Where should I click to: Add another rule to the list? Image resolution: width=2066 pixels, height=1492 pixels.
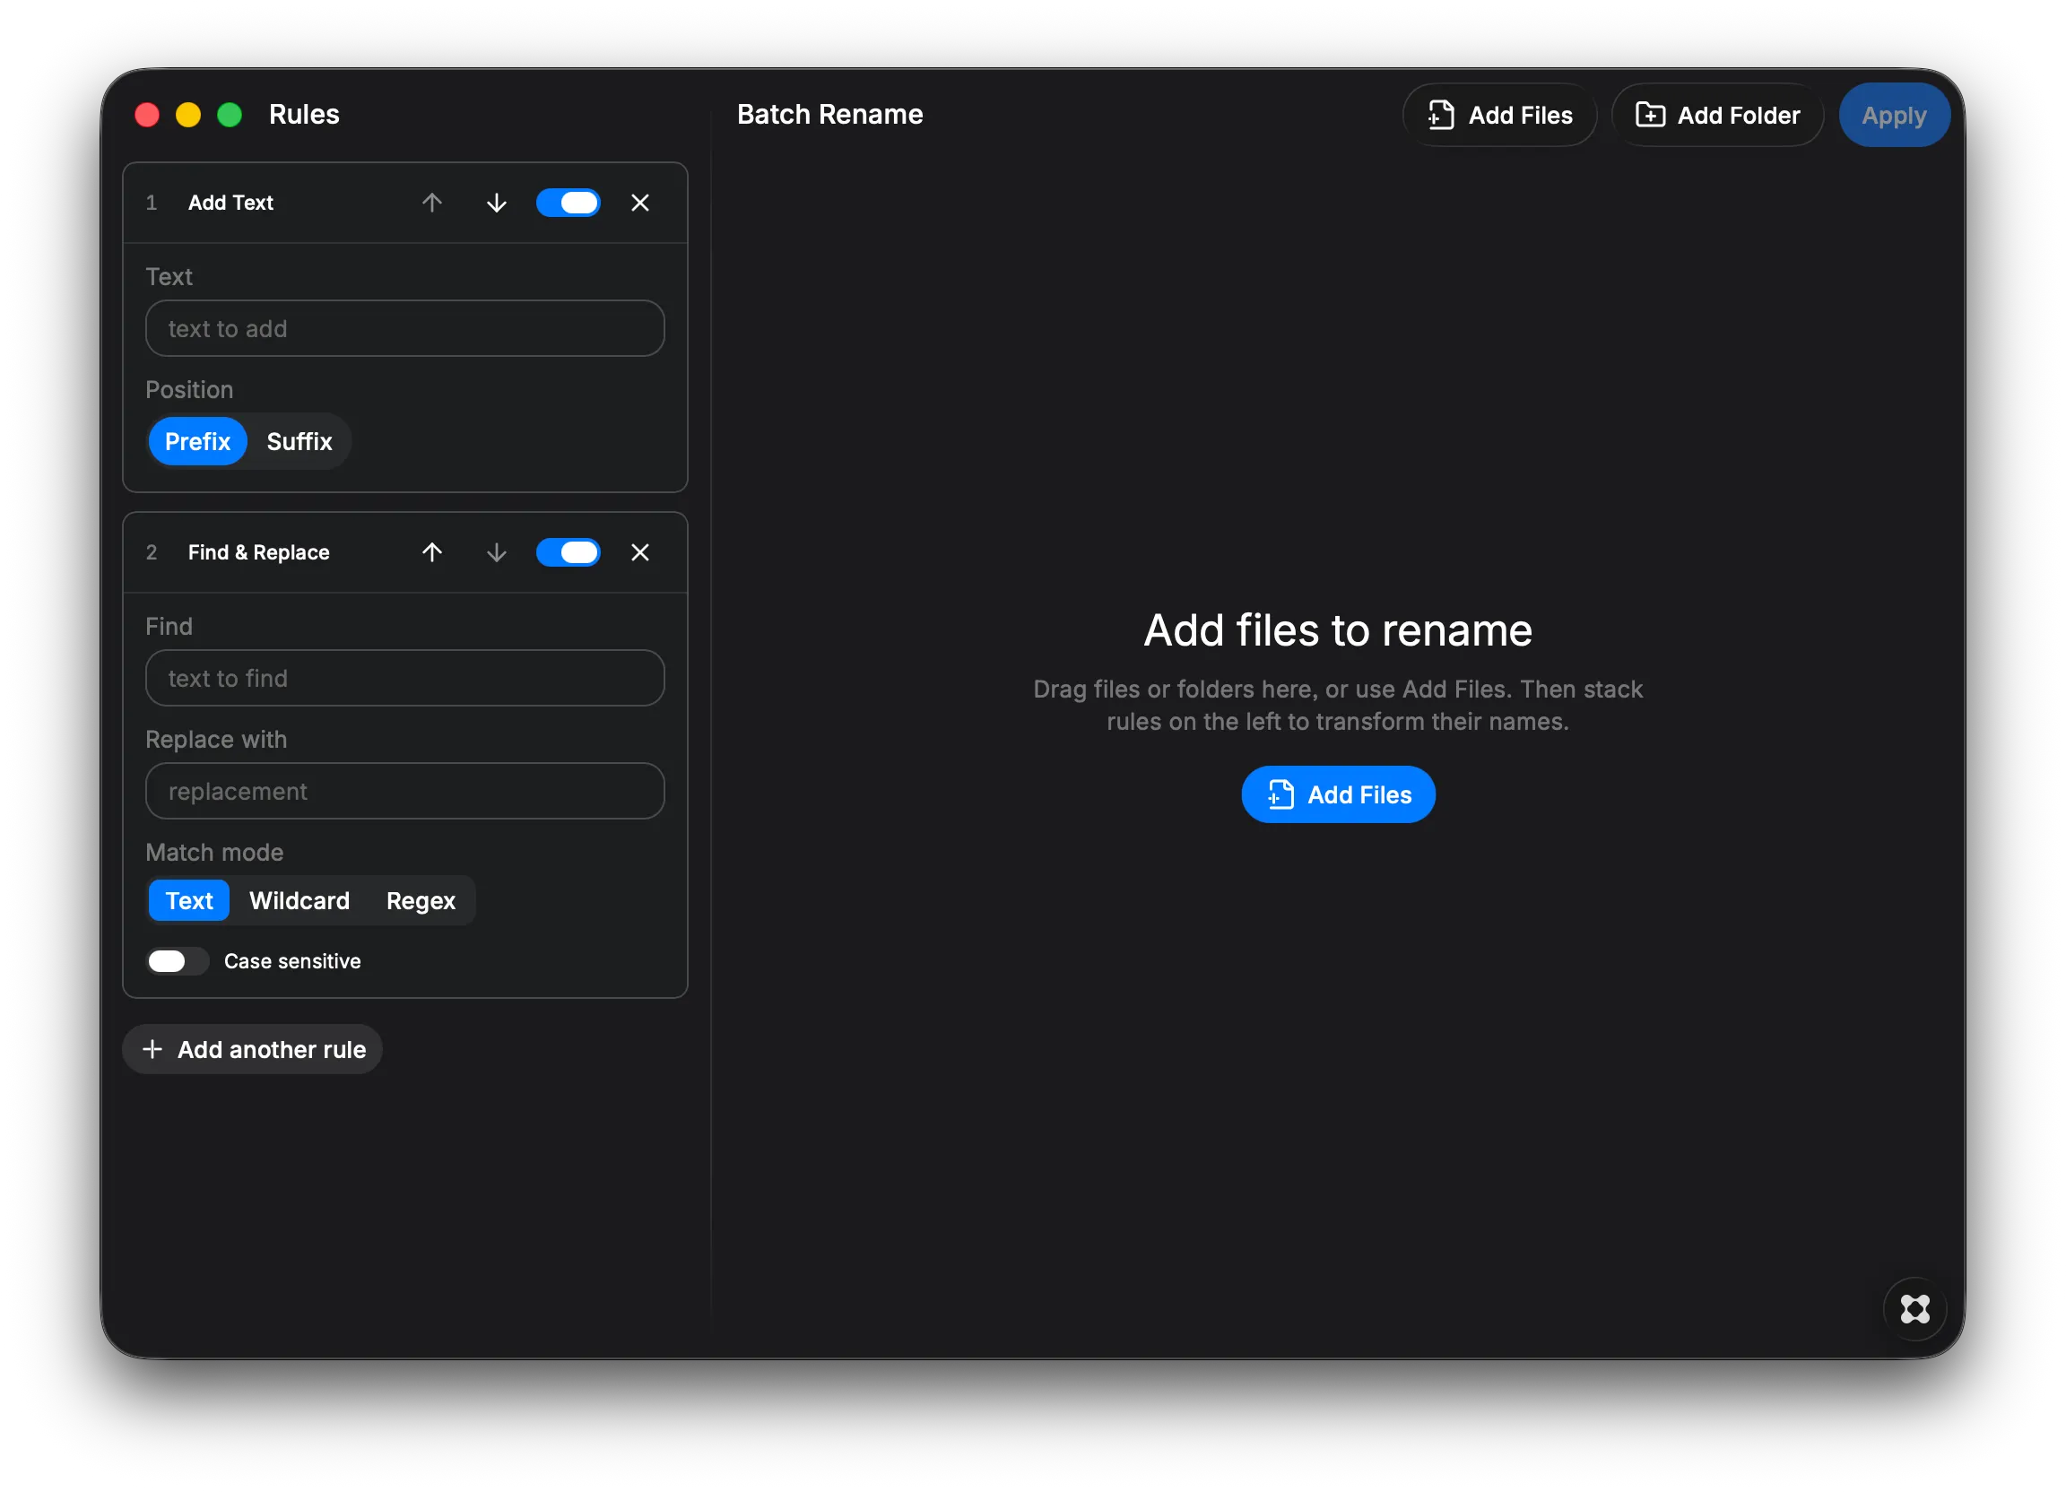252,1049
